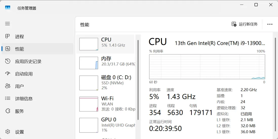
Task: Click 运行新任务 (Run new task) button
Action: pos(245,24)
